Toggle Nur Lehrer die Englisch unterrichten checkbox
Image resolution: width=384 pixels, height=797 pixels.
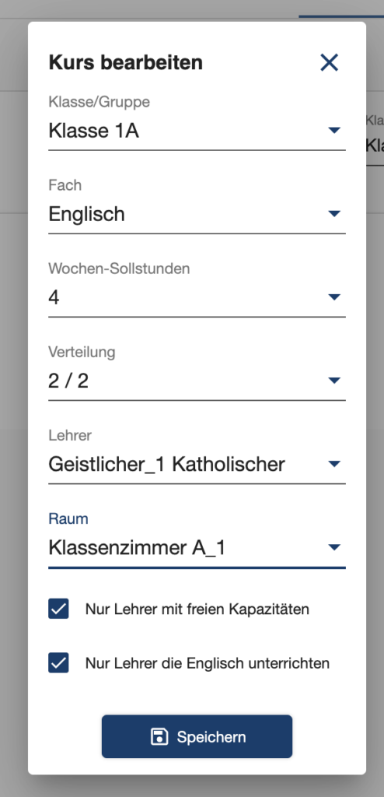(58, 663)
